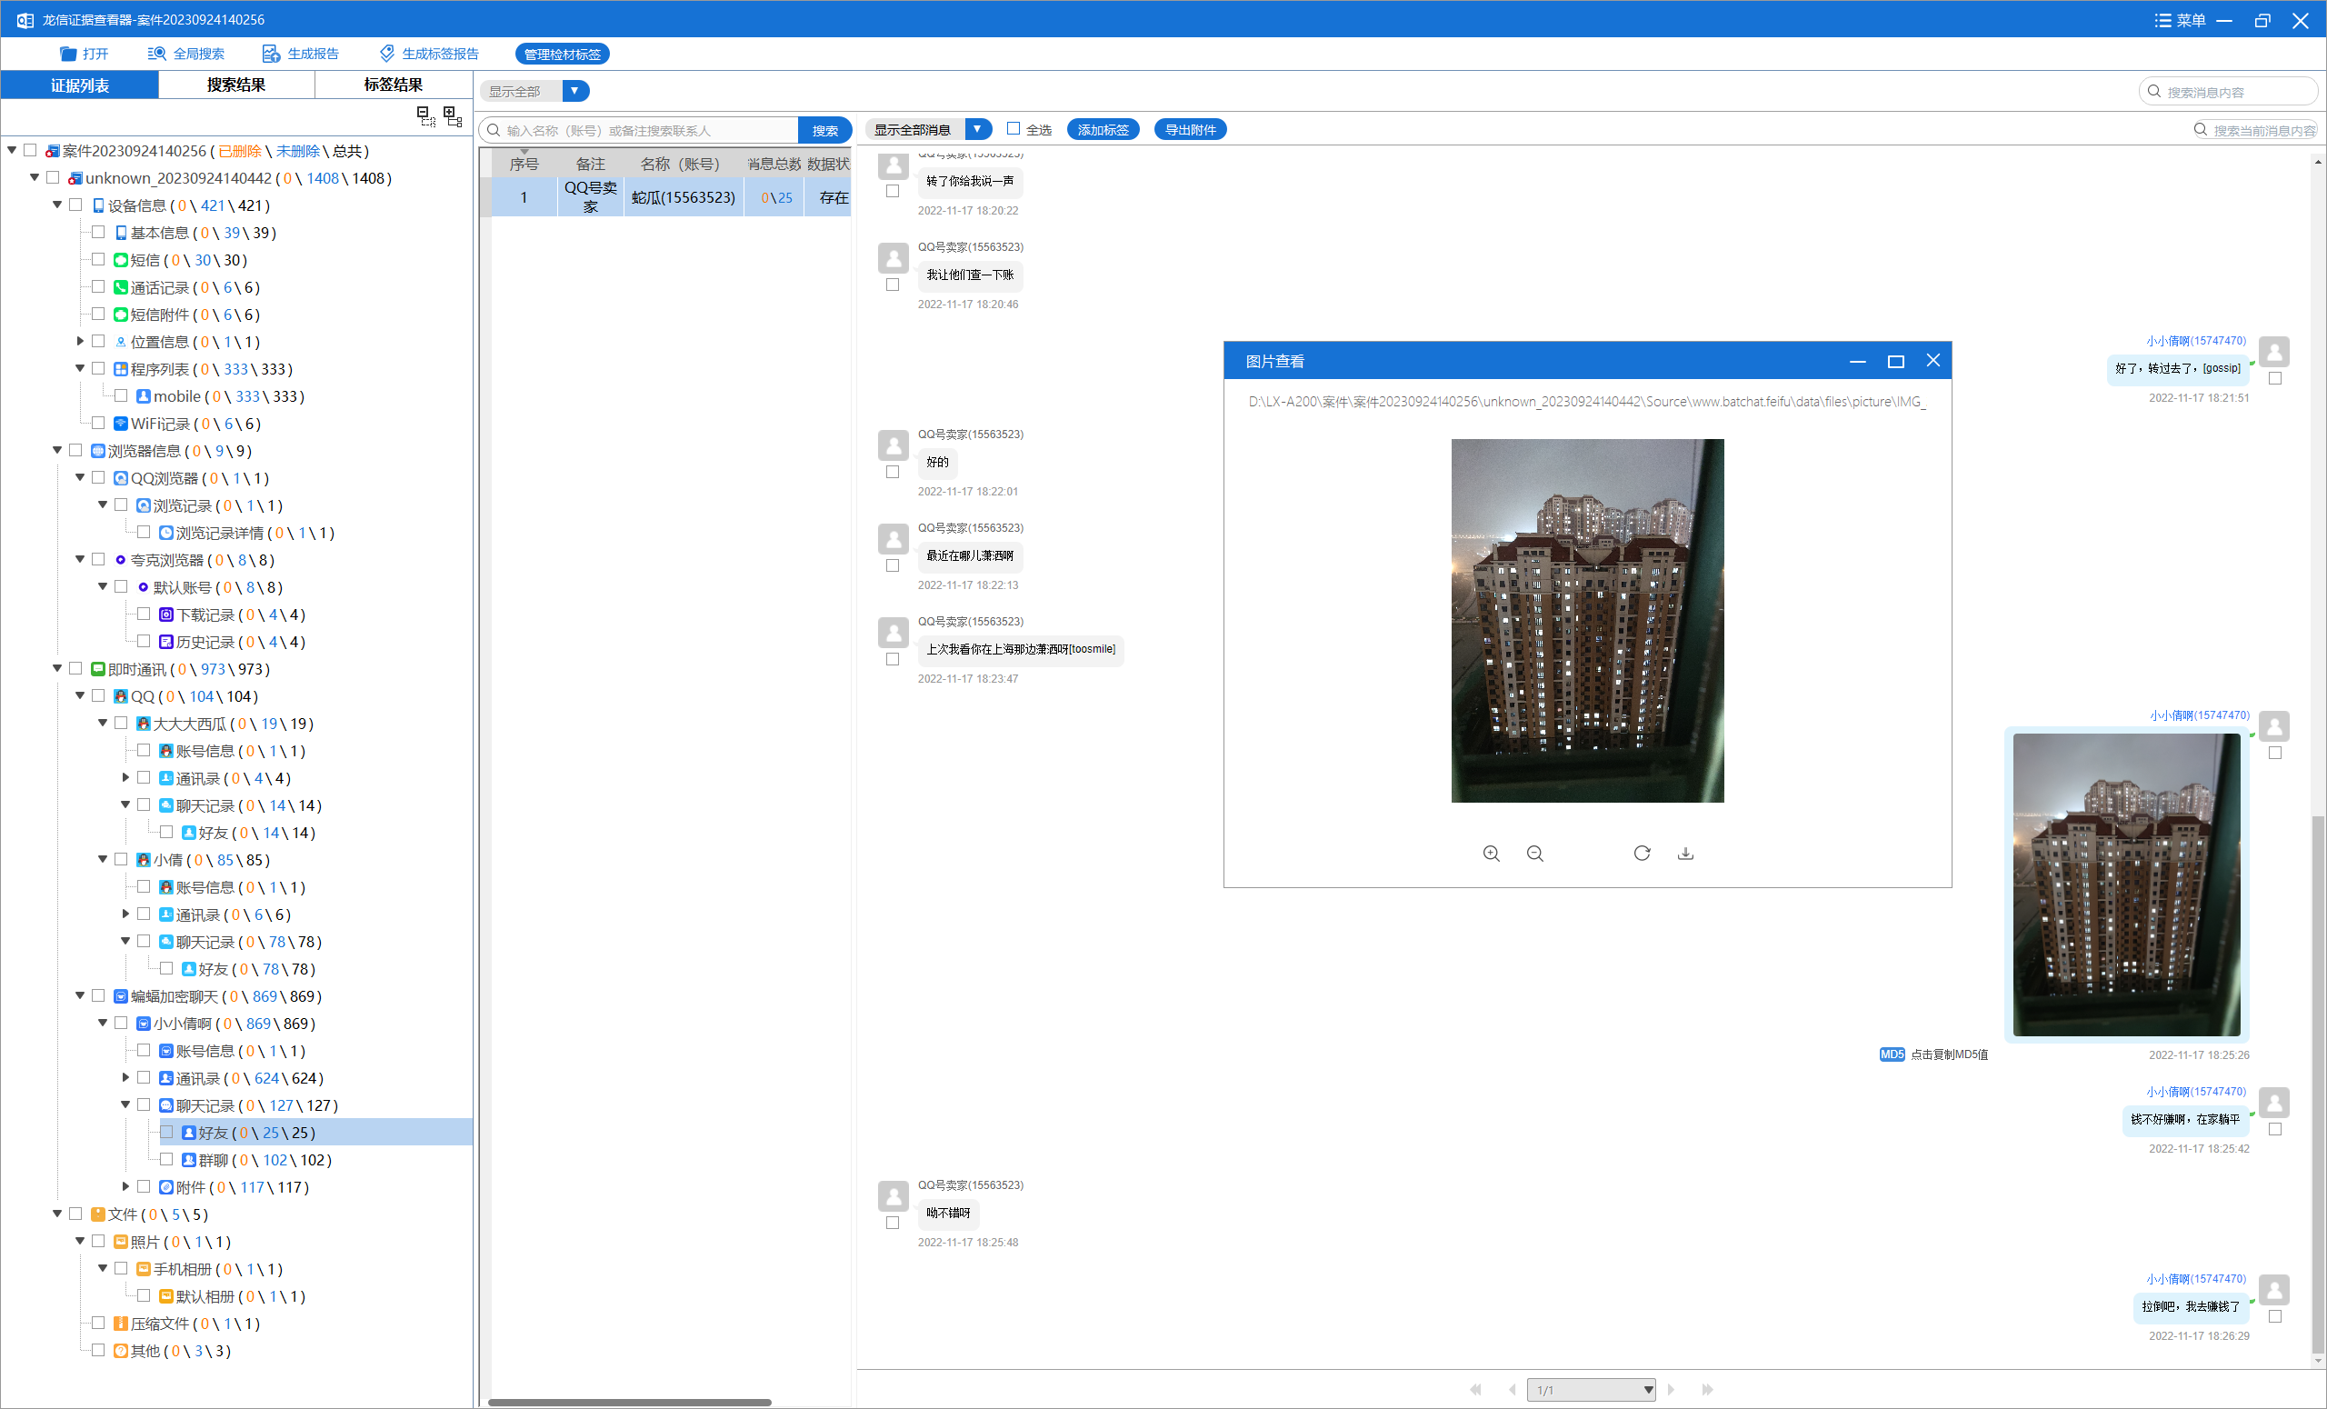This screenshot has width=2327, height=1409.
Task: Expand the 位置信息 tree branch
Action: pyautogui.click(x=80, y=341)
